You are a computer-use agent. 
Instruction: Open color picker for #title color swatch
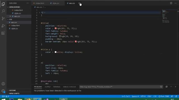[x=55, y=28]
